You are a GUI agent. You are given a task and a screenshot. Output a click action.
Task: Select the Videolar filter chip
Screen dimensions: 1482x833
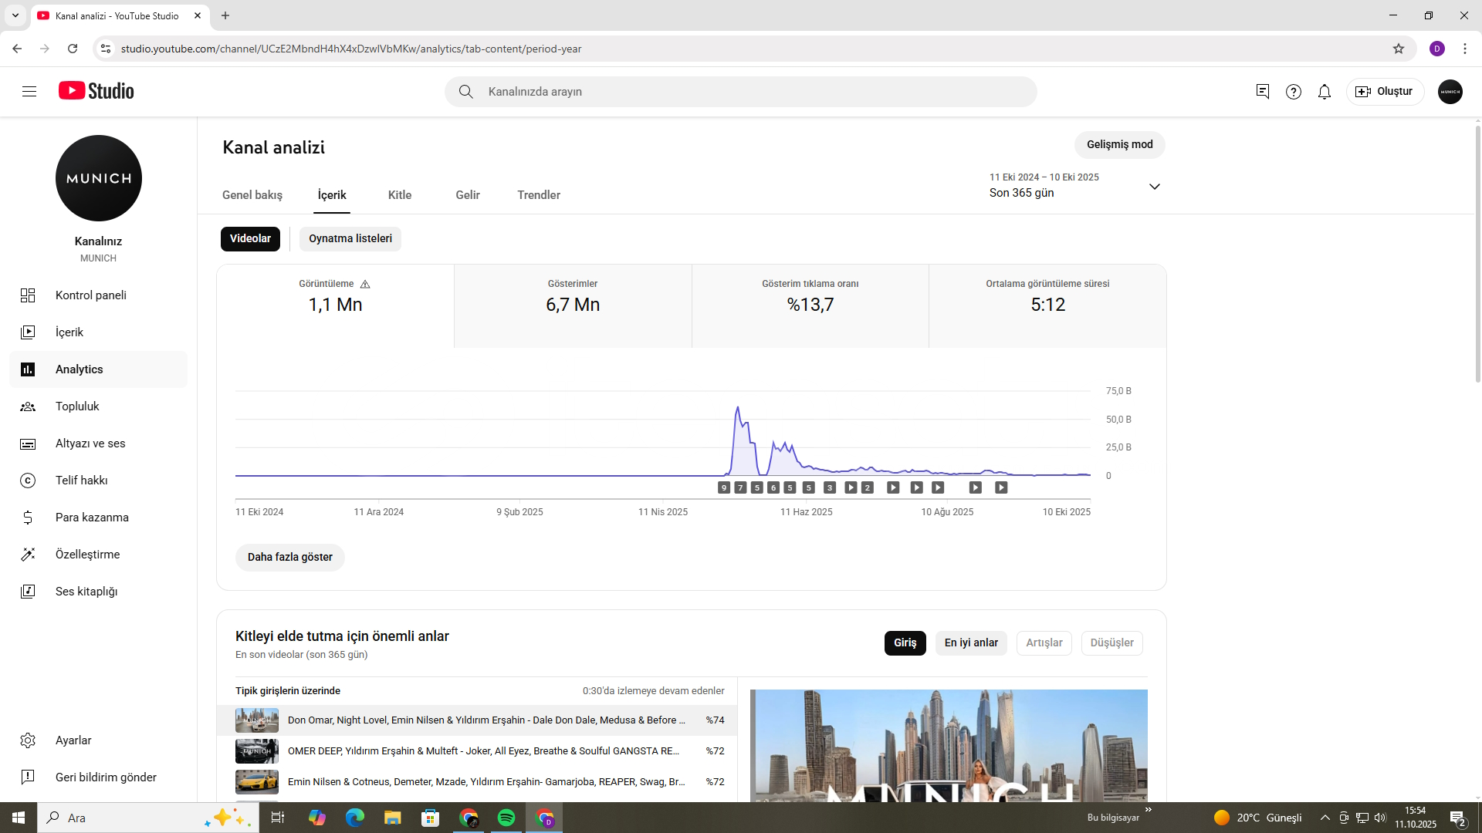(250, 239)
